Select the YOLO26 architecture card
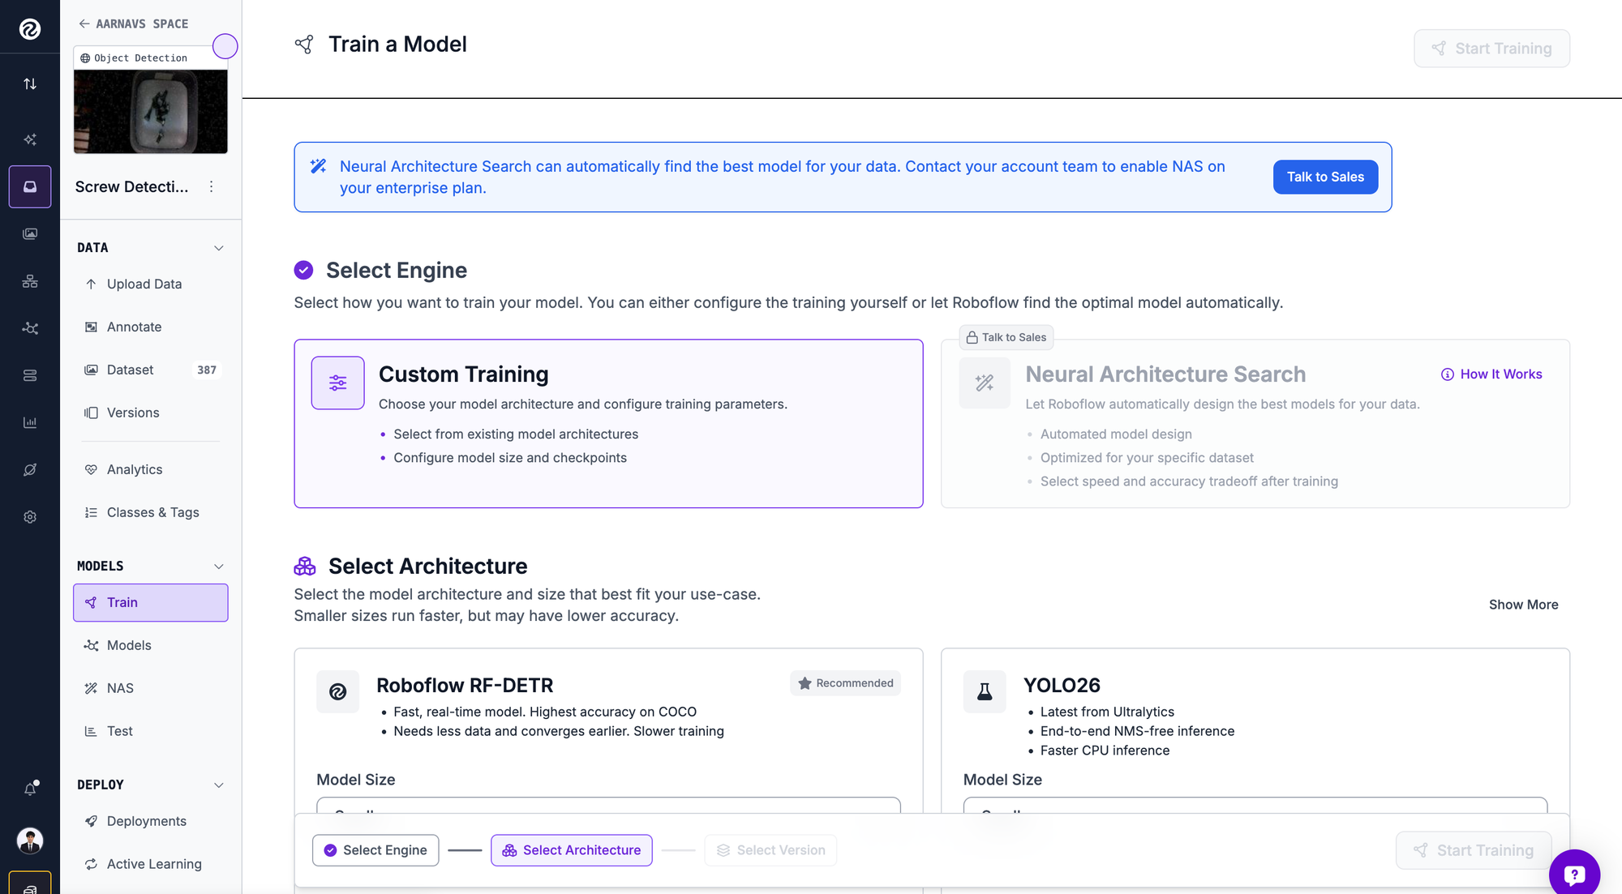Image resolution: width=1622 pixels, height=894 pixels. point(1255,770)
